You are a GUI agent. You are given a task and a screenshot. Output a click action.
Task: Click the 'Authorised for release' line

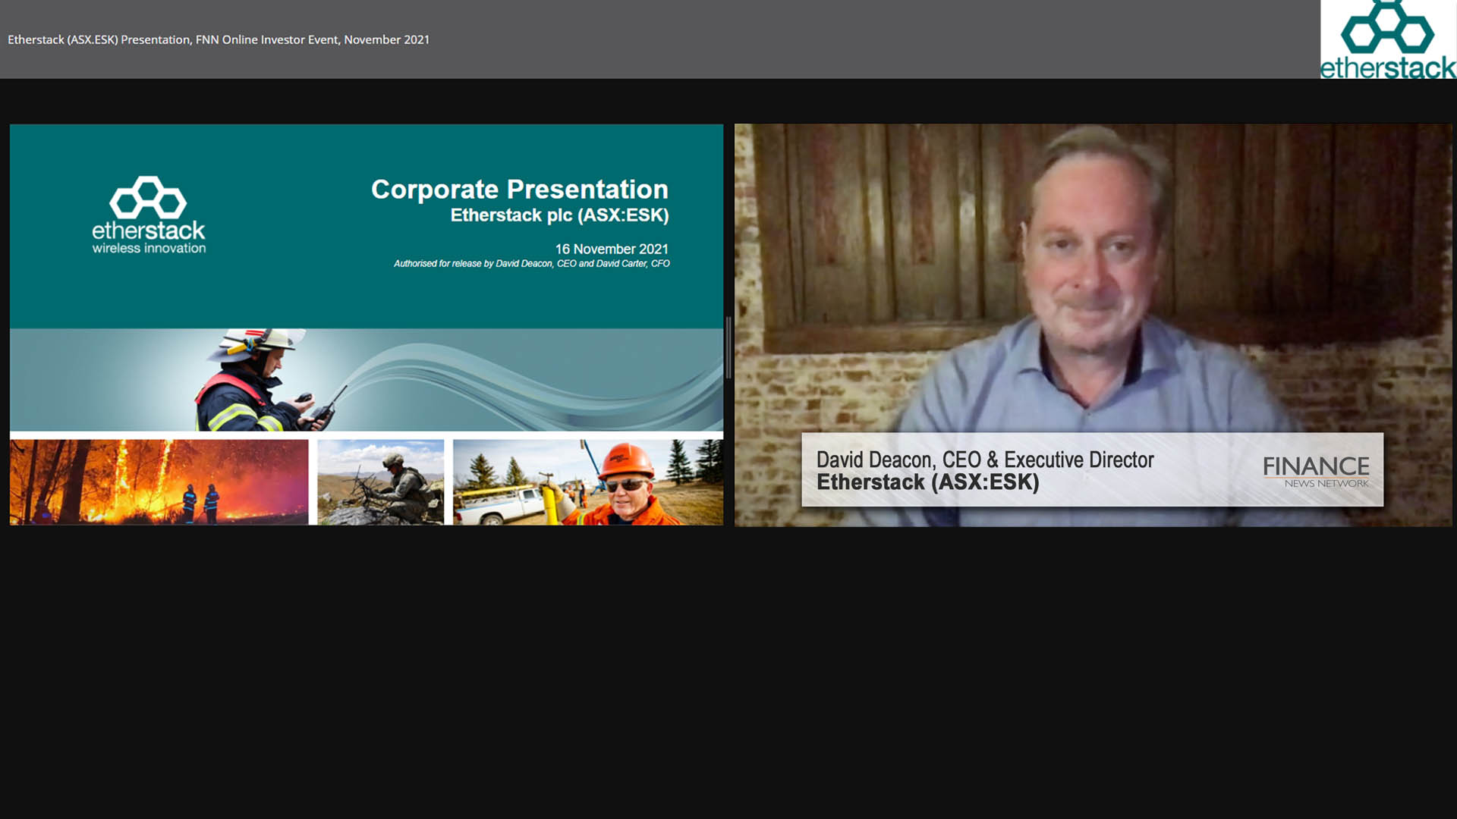coord(531,264)
